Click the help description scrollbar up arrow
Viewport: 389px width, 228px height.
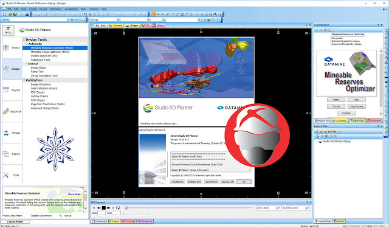(86, 192)
